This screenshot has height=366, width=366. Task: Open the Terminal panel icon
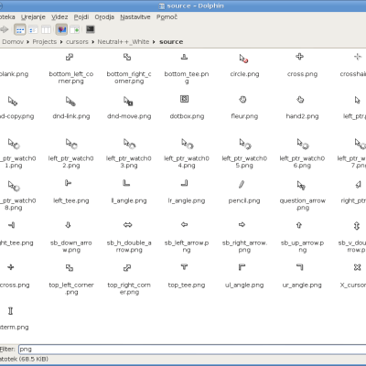coord(91,29)
